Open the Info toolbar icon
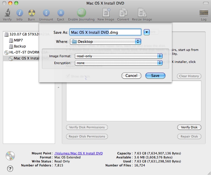This screenshot has width=211, height=175. (x=20, y=13)
